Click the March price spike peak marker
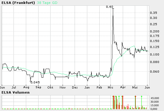This screenshot has width=164, height=111. 113,8
